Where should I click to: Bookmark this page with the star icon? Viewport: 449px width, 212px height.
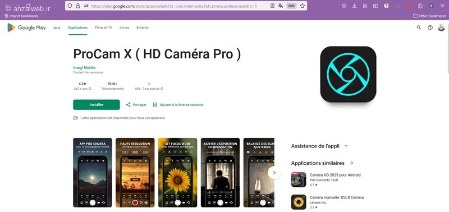pos(302,6)
